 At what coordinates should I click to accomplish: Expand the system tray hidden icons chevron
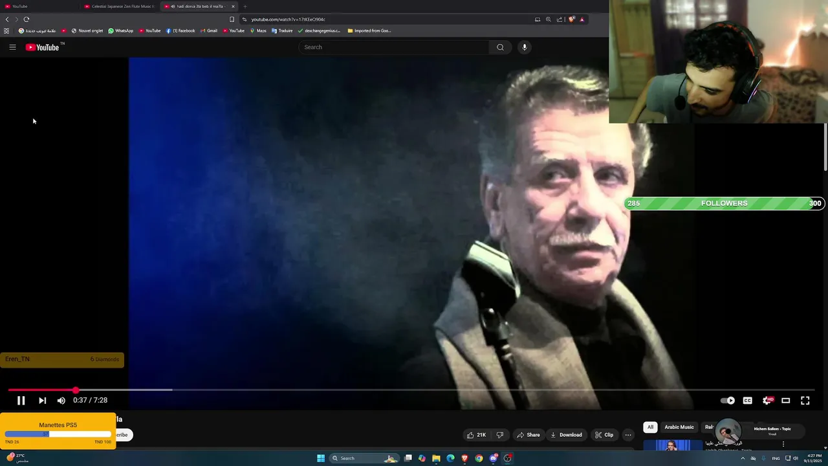(743, 458)
